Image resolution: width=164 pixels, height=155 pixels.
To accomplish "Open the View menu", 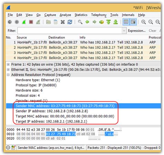I will click(29, 15).
